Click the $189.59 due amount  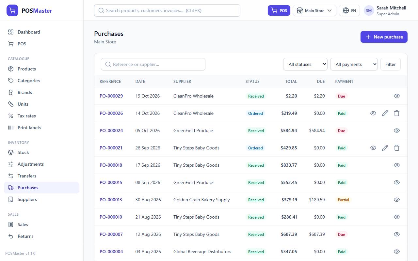click(317, 200)
